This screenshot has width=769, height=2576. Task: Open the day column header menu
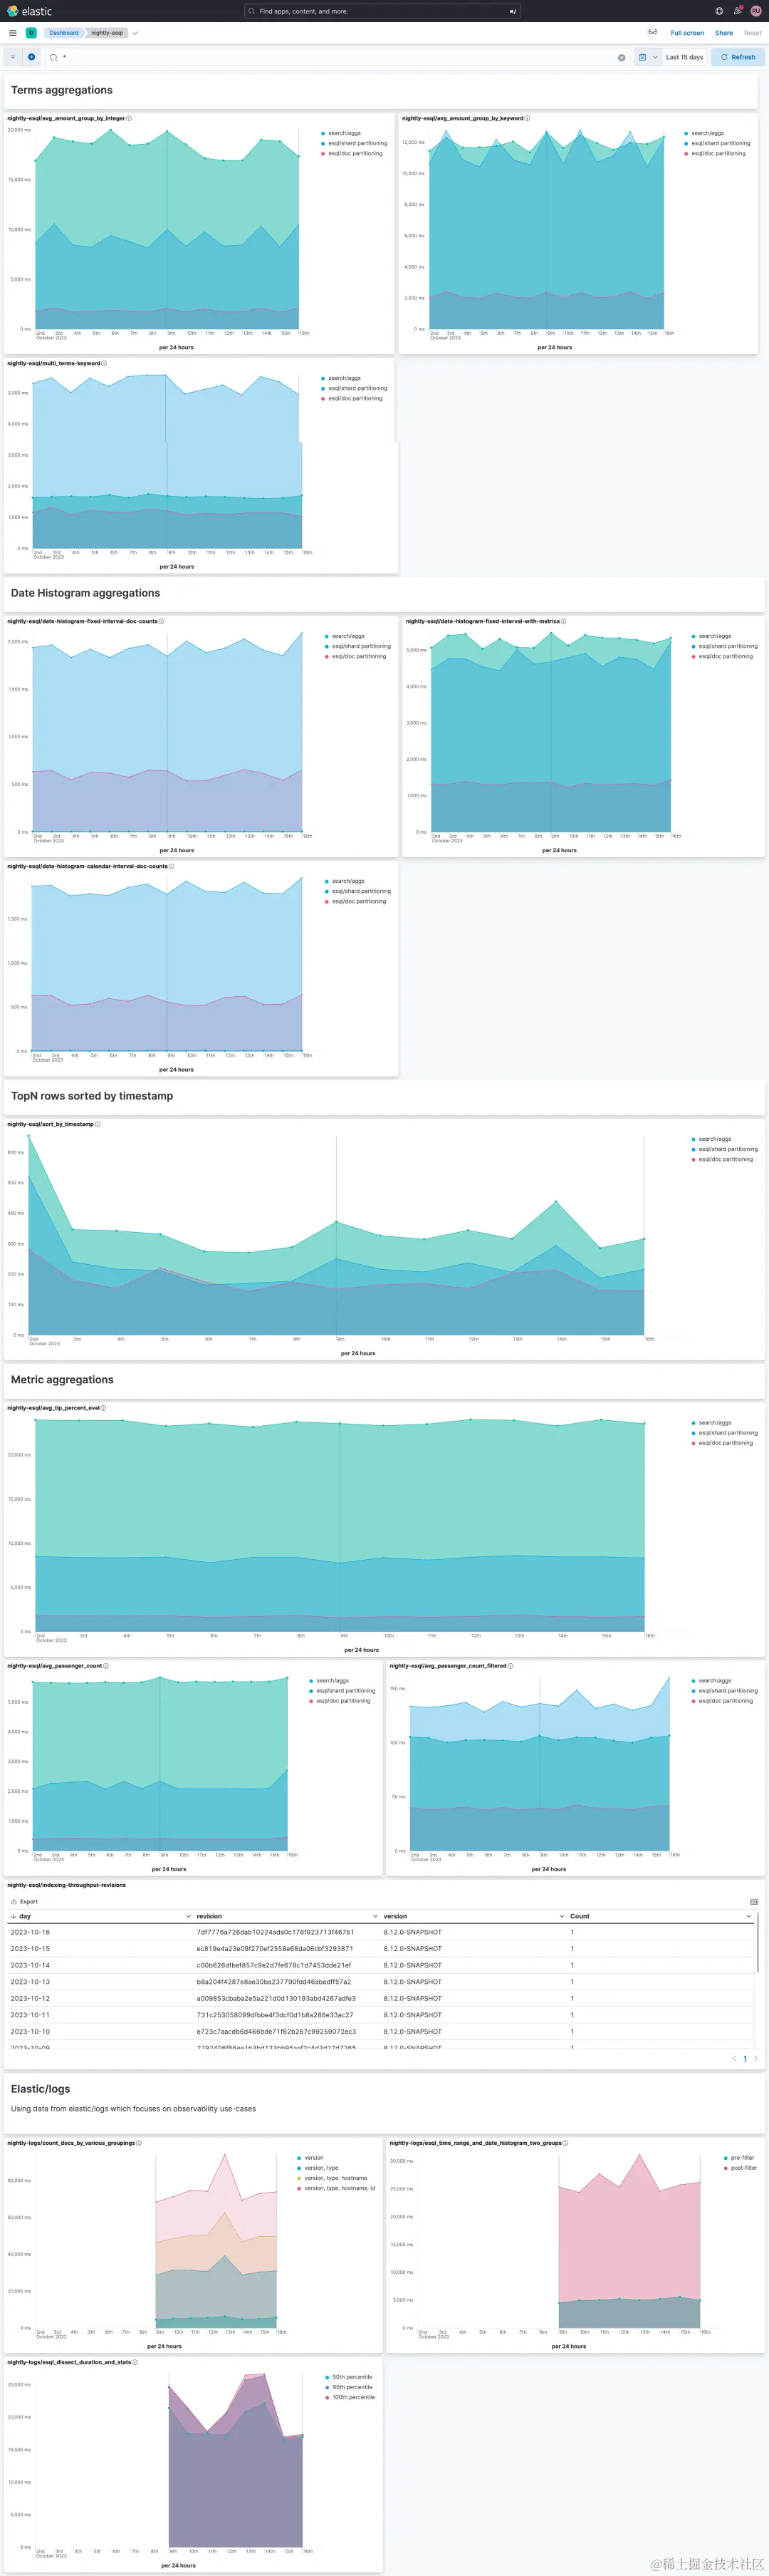pos(189,1916)
